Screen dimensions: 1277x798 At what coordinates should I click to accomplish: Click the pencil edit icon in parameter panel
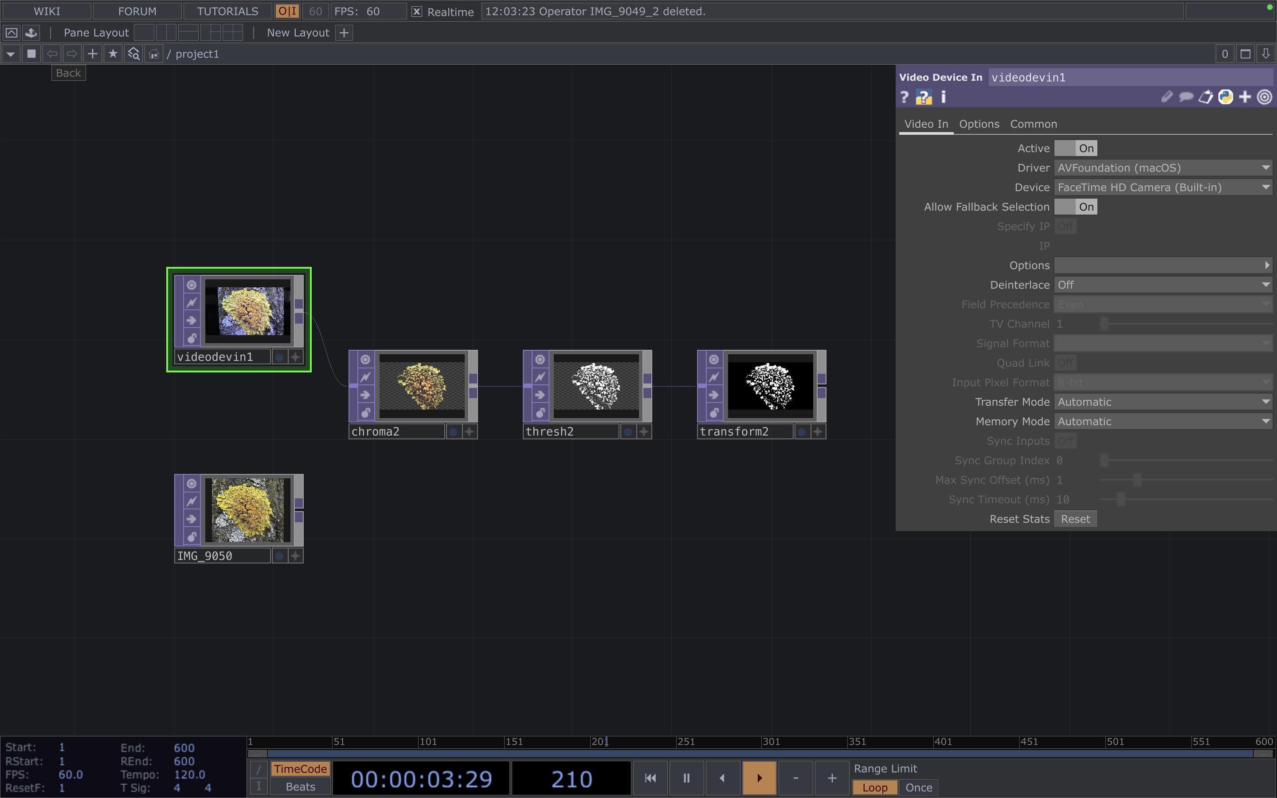(x=1167, y=97)
